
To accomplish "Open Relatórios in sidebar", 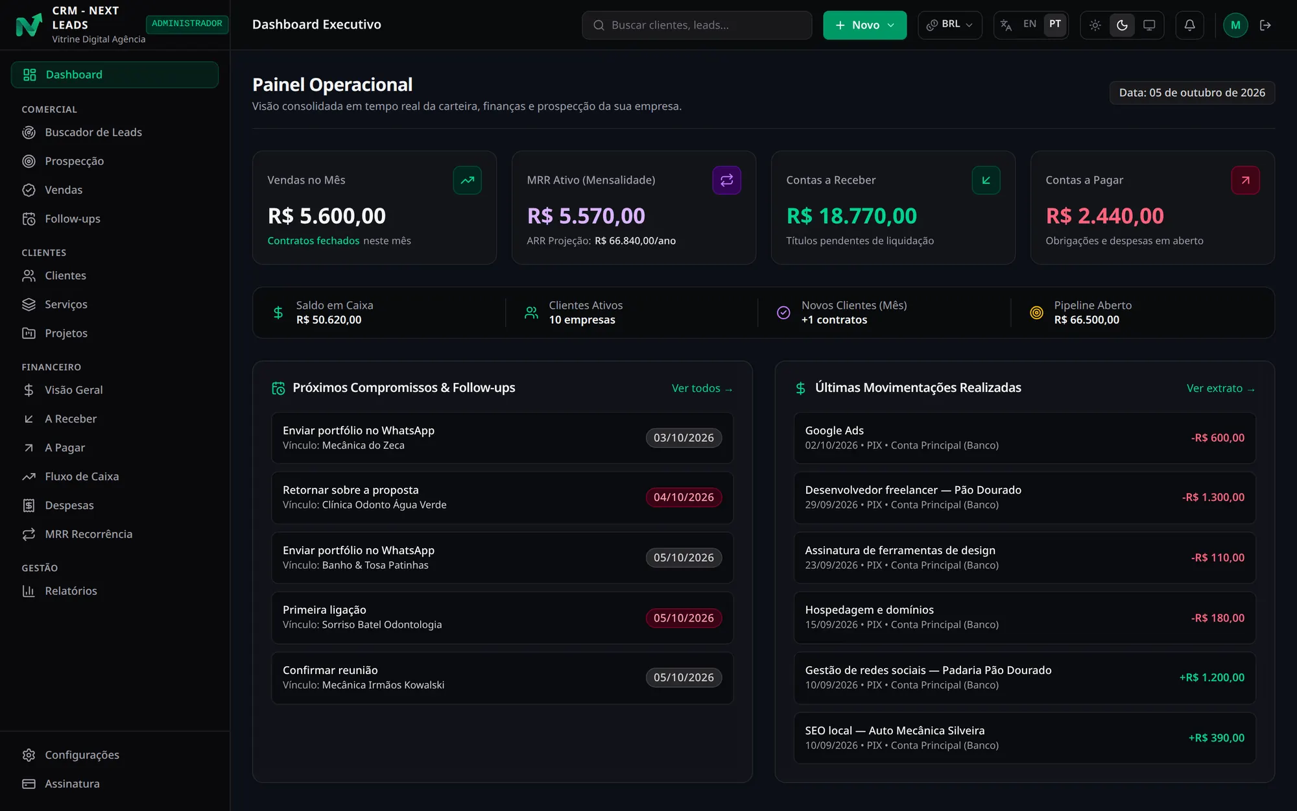I will 115,591.
